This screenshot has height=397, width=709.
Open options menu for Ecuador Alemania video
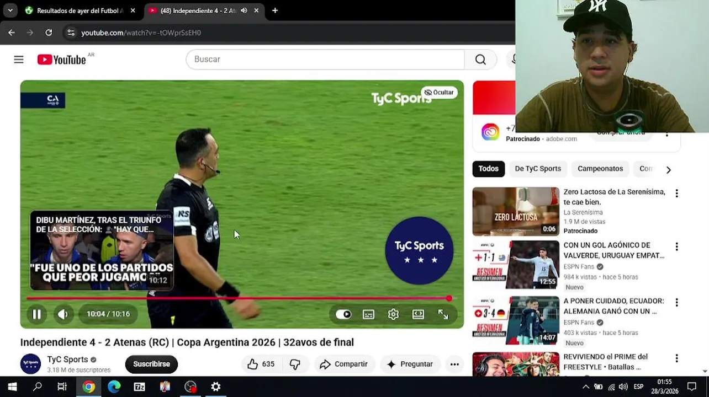tap(676, 303)
